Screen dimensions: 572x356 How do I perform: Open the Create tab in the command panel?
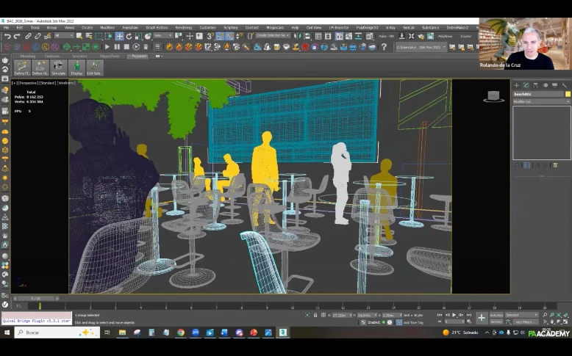click(x=516, y=85)
